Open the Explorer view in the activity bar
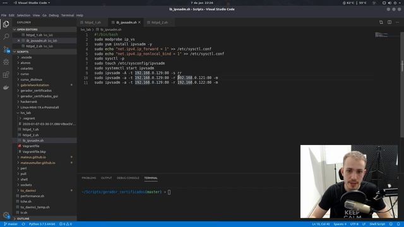 [6, 24]
